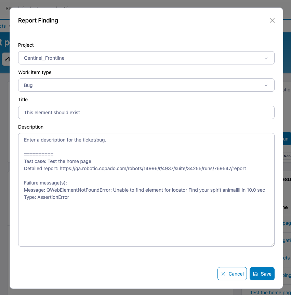Viewport: 291px width, 295px height.
Task: Click the Detailed report URL text
Action: [x=153, y=168]
